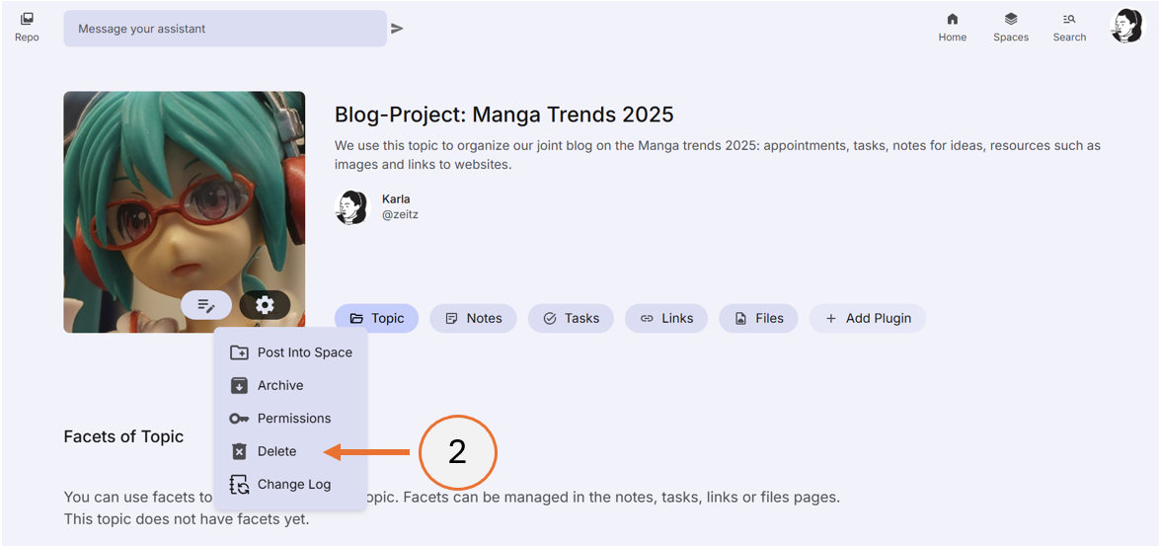Go to Home in top navigation
The width and height of the screenshot is (1159, 546).
point(952,28)
